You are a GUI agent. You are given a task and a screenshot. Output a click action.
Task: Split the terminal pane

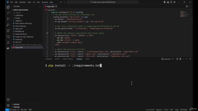[177, 59]
